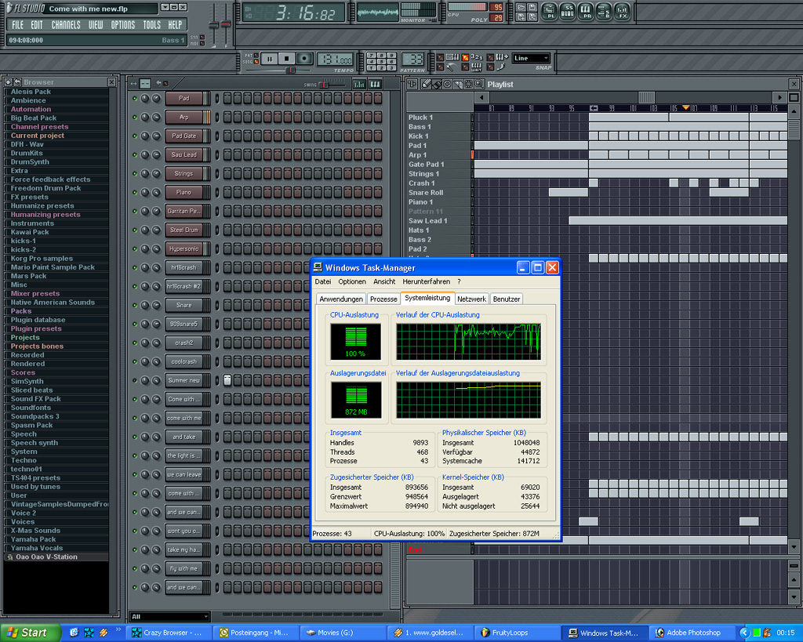
Task: Open the Mixer via FX icon
Action: [622, 11]
